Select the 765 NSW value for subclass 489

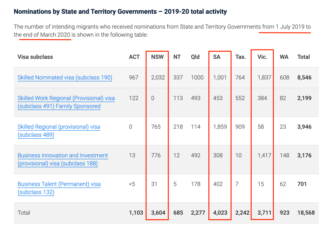(156, 127)
